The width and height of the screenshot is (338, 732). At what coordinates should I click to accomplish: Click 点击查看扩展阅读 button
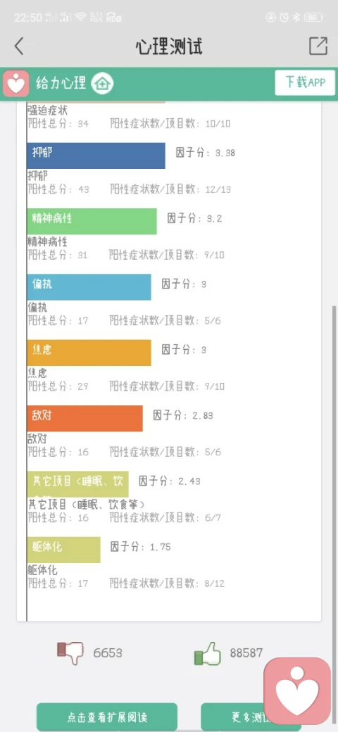click(107, 717)
